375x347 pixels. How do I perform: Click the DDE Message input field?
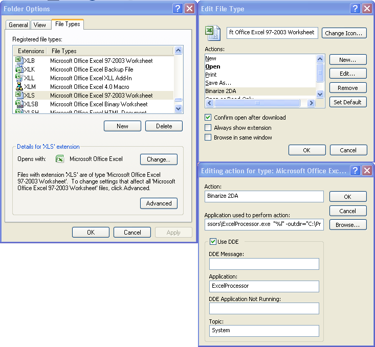point(264,264)
